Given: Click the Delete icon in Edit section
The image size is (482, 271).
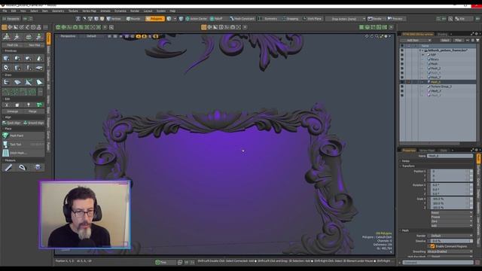Looking at the screenshot, I should (17, 105).
